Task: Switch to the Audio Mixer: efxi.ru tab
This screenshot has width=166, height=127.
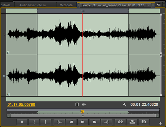Action: pos(33,5)
